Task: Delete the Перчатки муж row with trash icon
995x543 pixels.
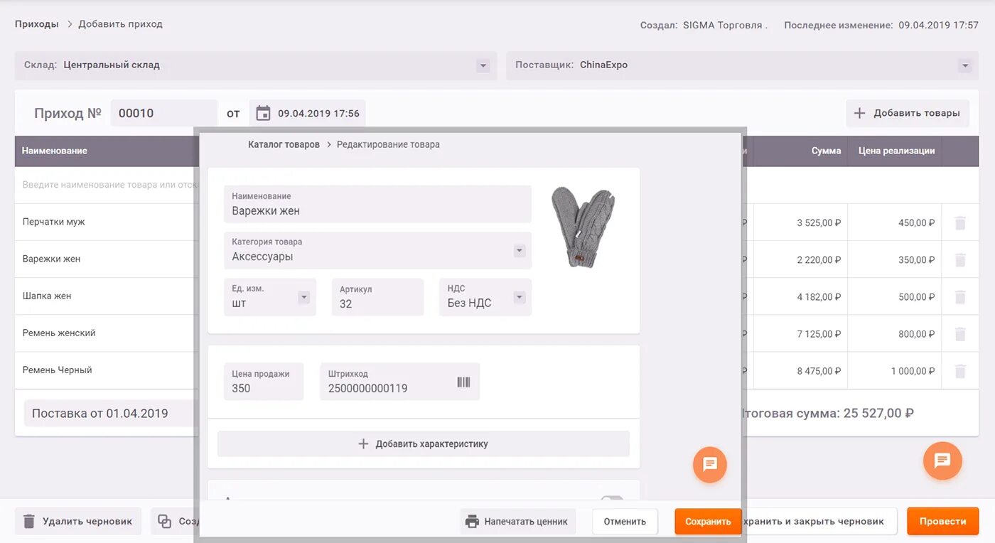Action: click(960, 223)
